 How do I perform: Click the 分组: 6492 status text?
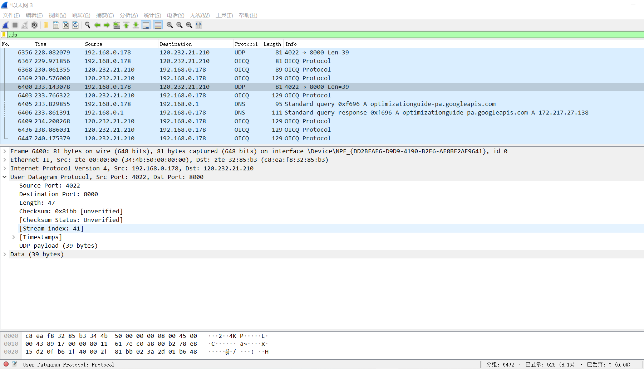500,364
